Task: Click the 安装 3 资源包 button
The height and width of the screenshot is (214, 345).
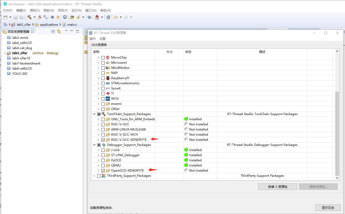Action: coord(278,187)
